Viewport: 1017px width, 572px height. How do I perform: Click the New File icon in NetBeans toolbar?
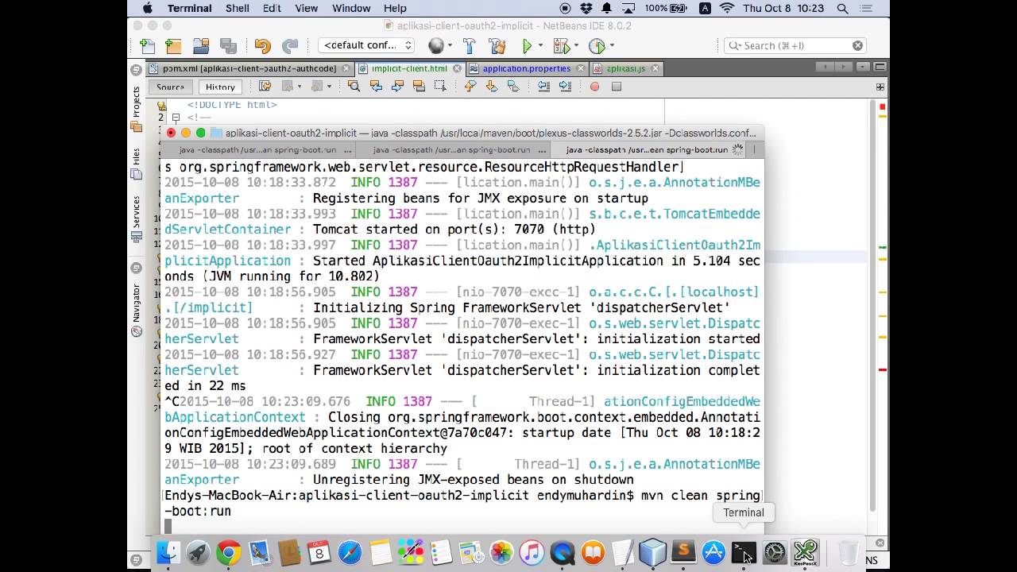[x=147, y=46]
